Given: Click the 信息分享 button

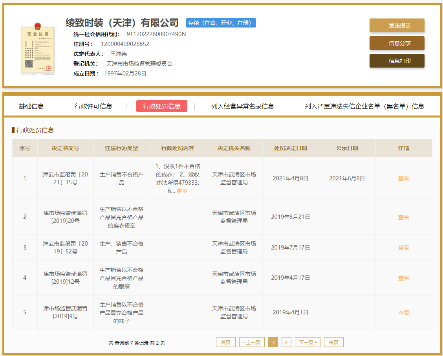Looking at the screenshot, I should click(397, 43).
